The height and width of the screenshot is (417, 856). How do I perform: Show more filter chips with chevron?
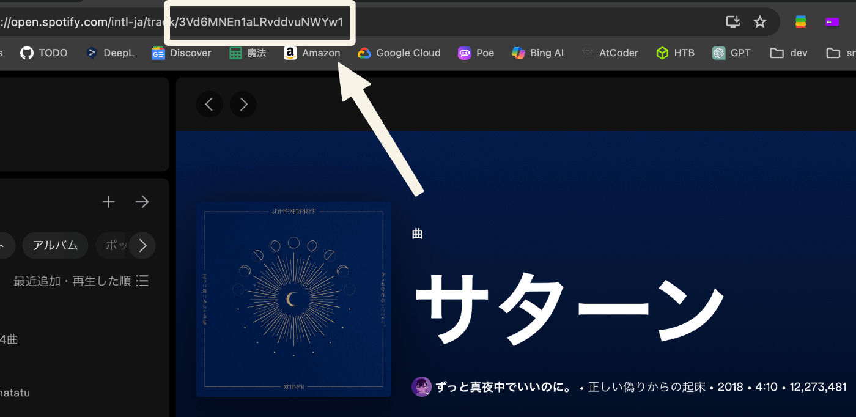click(142, 246)
